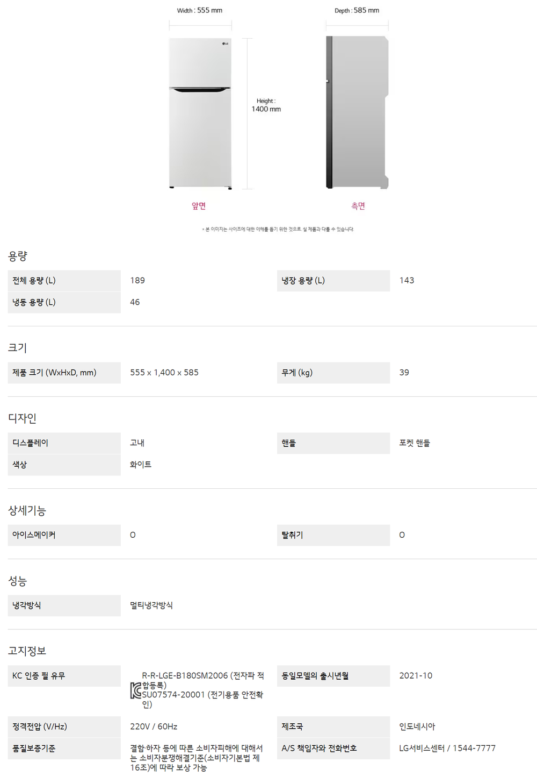Click the LG logo on the refrigerator front
The width and height of the screenshot is (537, 784).
pos(226,44)
